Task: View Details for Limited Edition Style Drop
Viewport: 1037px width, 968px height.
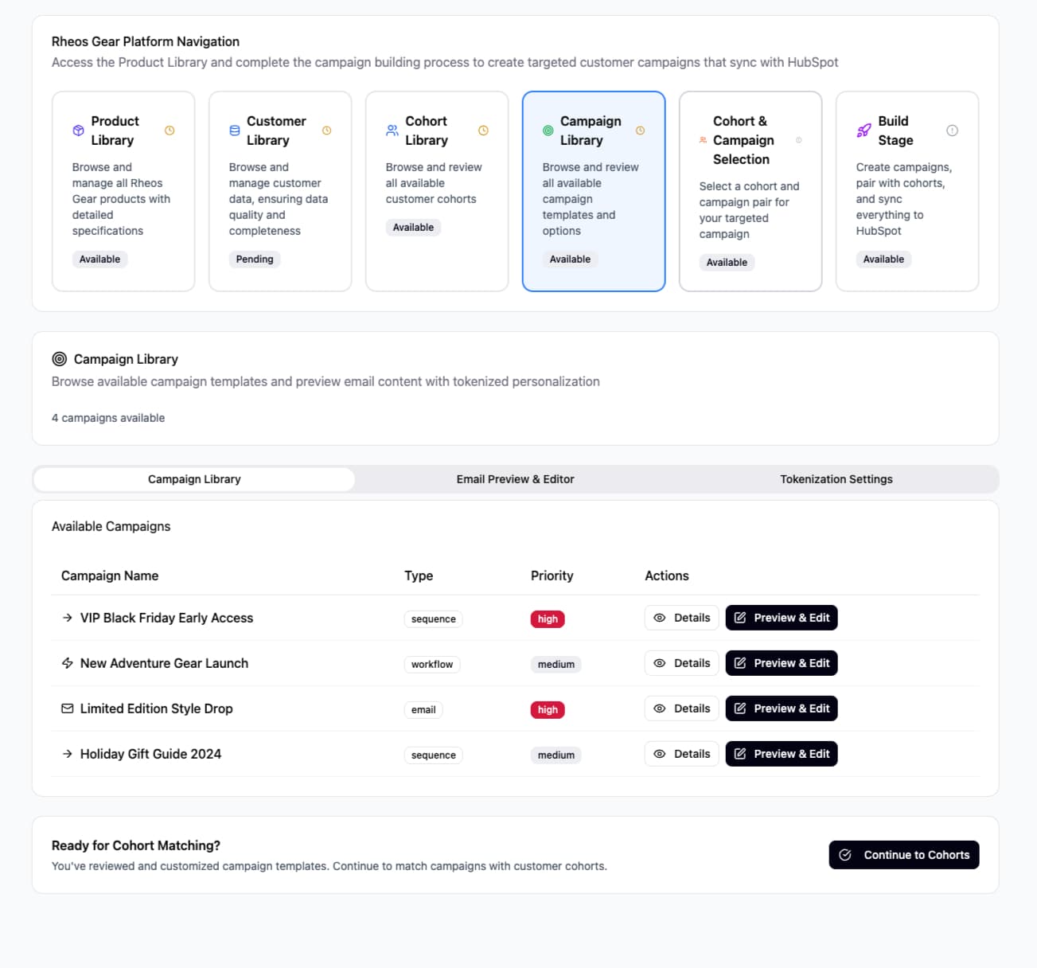Action: (681, 708)
